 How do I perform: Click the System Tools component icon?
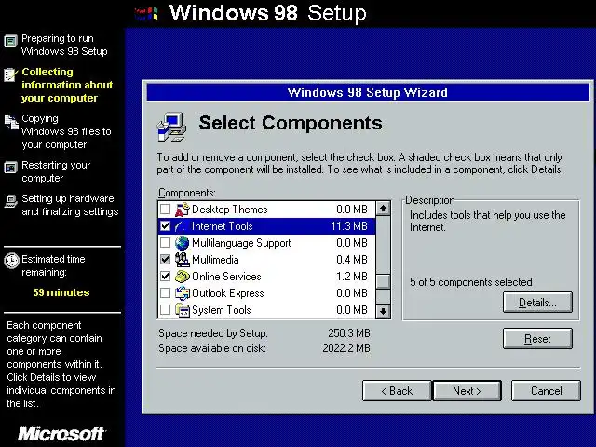tap(183, 310)
